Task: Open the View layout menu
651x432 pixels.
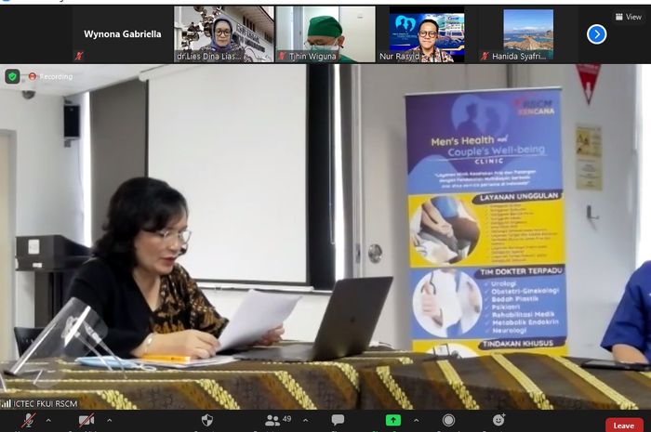Action: click(x=628, y=17)
